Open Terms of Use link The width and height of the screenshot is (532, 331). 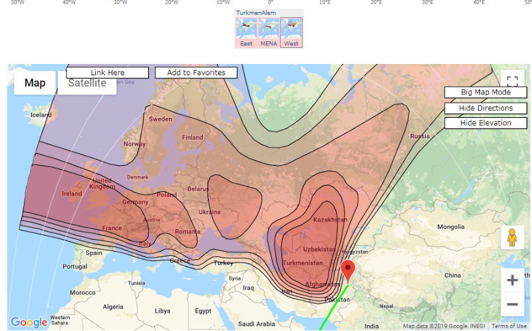click(x=509, y=326)
